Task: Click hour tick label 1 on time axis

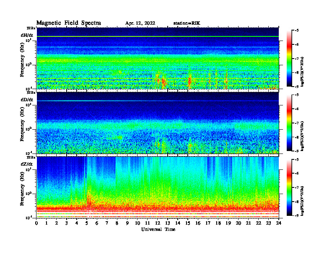Action: (x=47, y=223)
